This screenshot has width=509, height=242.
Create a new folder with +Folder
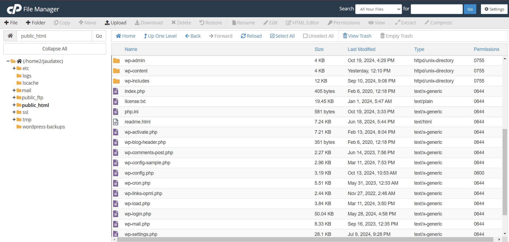(36, 23)
